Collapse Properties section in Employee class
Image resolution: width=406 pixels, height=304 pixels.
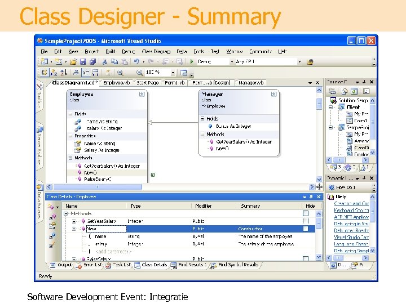point(70,136)
